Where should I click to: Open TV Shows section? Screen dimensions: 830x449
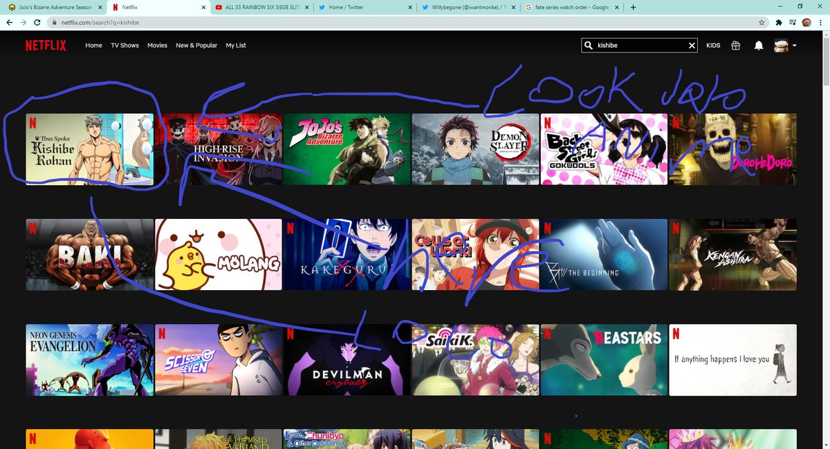124,46
